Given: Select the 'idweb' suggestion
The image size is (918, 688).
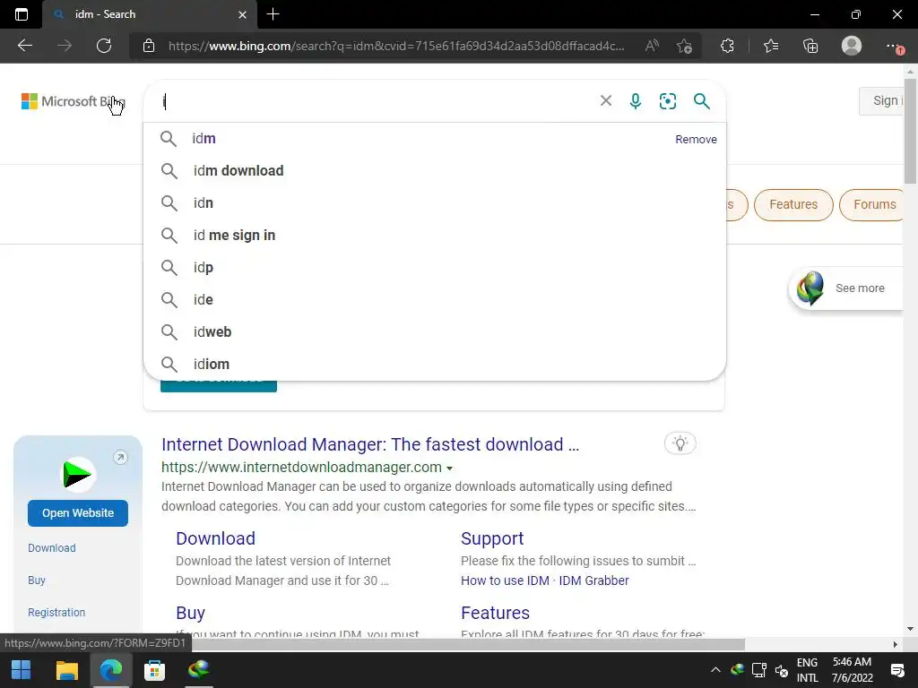Looking at the screenshot, I should pyautogui.click(x=435, y=331).
